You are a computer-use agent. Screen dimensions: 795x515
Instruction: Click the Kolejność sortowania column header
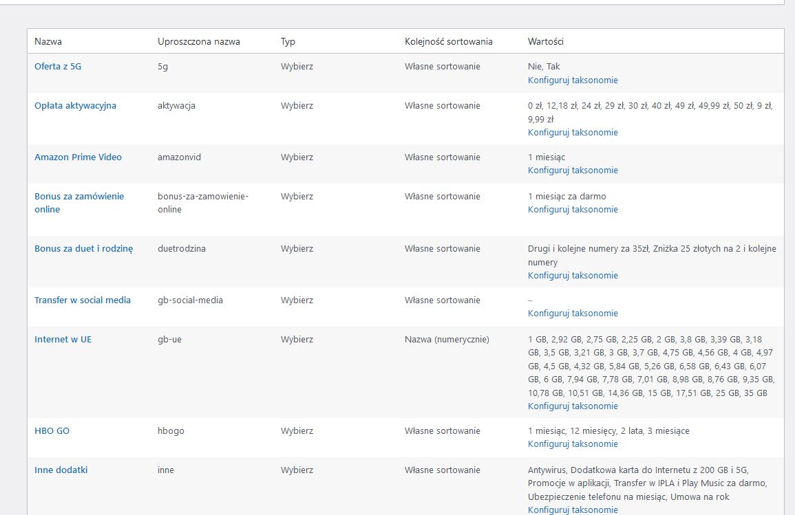[448, 41]
